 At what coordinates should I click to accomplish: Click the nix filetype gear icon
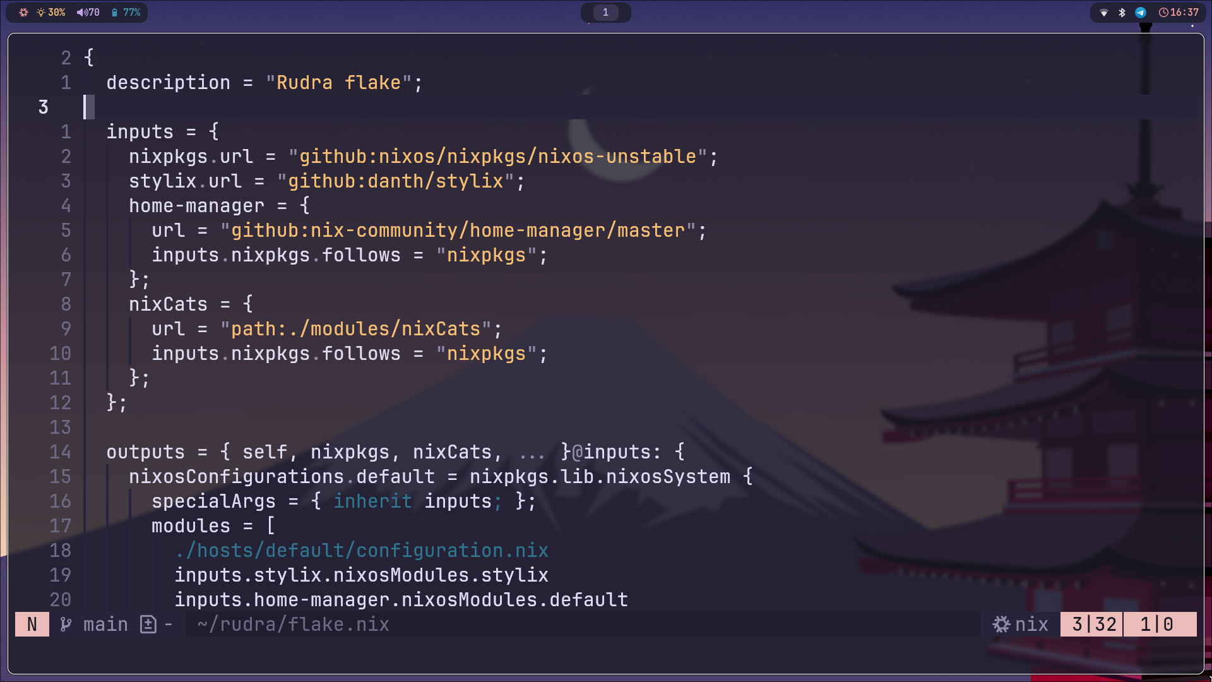1002,625
